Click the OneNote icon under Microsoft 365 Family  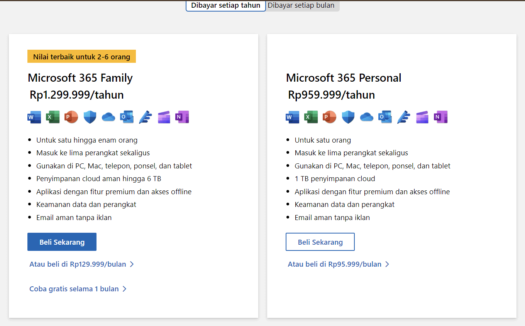182,117
